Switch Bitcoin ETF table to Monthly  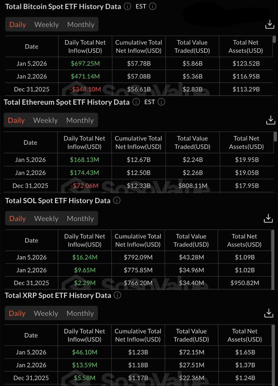click(81, 25)
